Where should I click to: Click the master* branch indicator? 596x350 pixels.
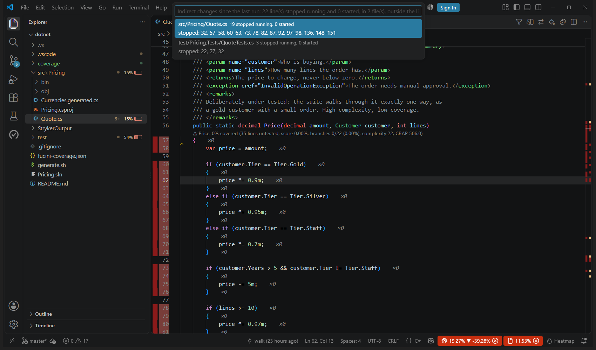[34, 341]
